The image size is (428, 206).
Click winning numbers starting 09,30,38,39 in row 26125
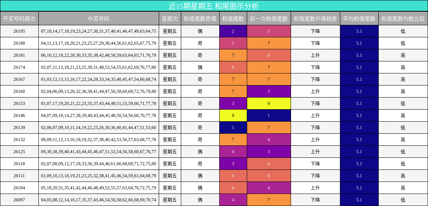(99, 152)
